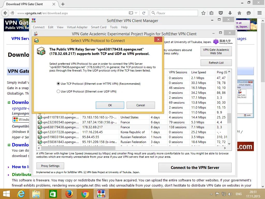This screenshot has height=199, width=265.
Task: Select server vpn232393540.opengw row icon
Action: pos(40,122)
